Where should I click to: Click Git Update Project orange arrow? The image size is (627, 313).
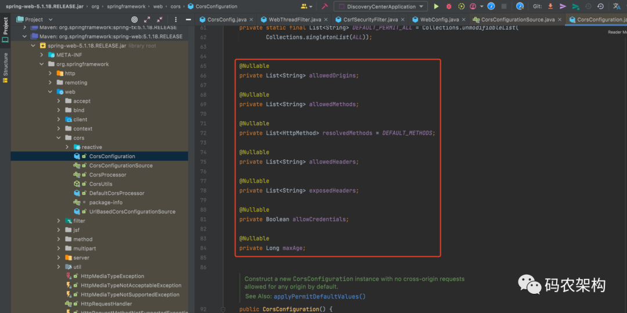coord(550,6)
